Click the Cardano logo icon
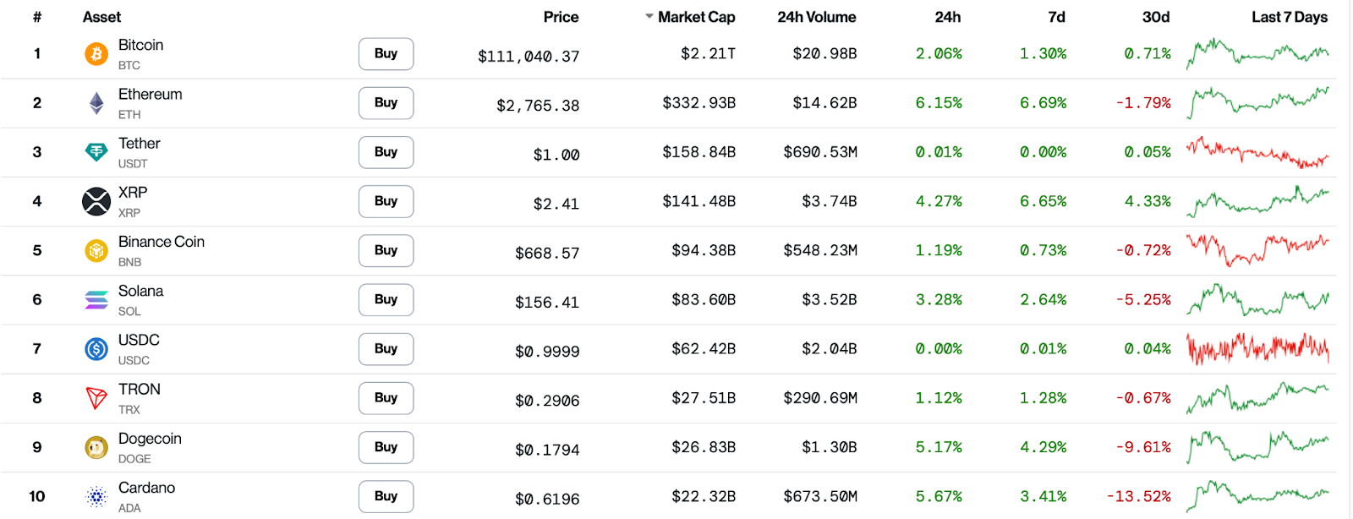The image size is (1353, 519). [x=96, y=497]
